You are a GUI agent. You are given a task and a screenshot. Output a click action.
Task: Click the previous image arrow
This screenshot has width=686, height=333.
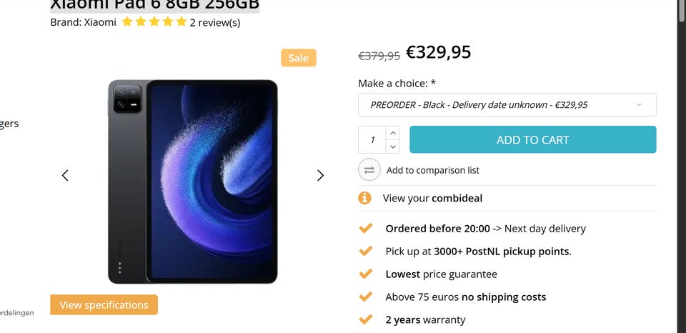pos(65,175)
